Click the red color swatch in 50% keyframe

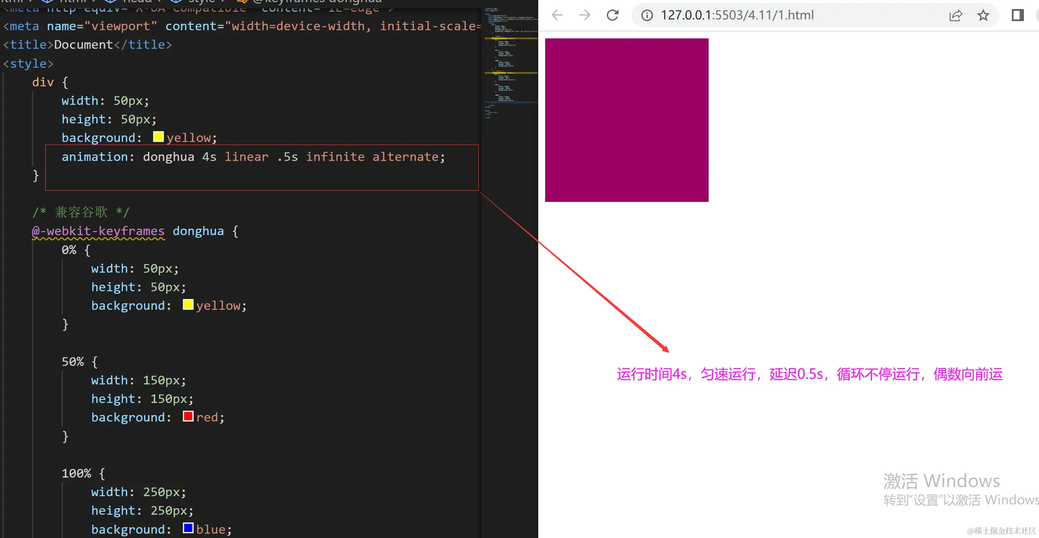[188, 417]
